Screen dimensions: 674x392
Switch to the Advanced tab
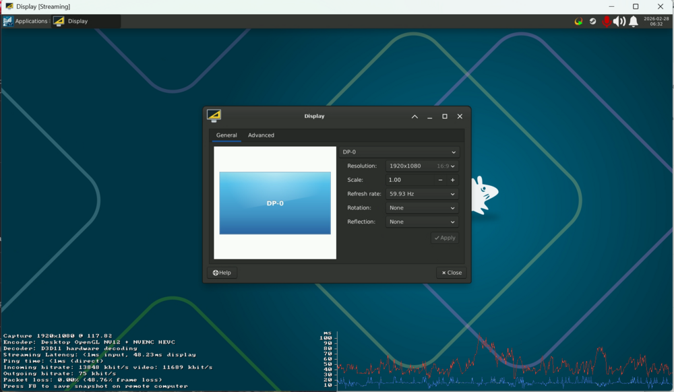tap(261, 135)
